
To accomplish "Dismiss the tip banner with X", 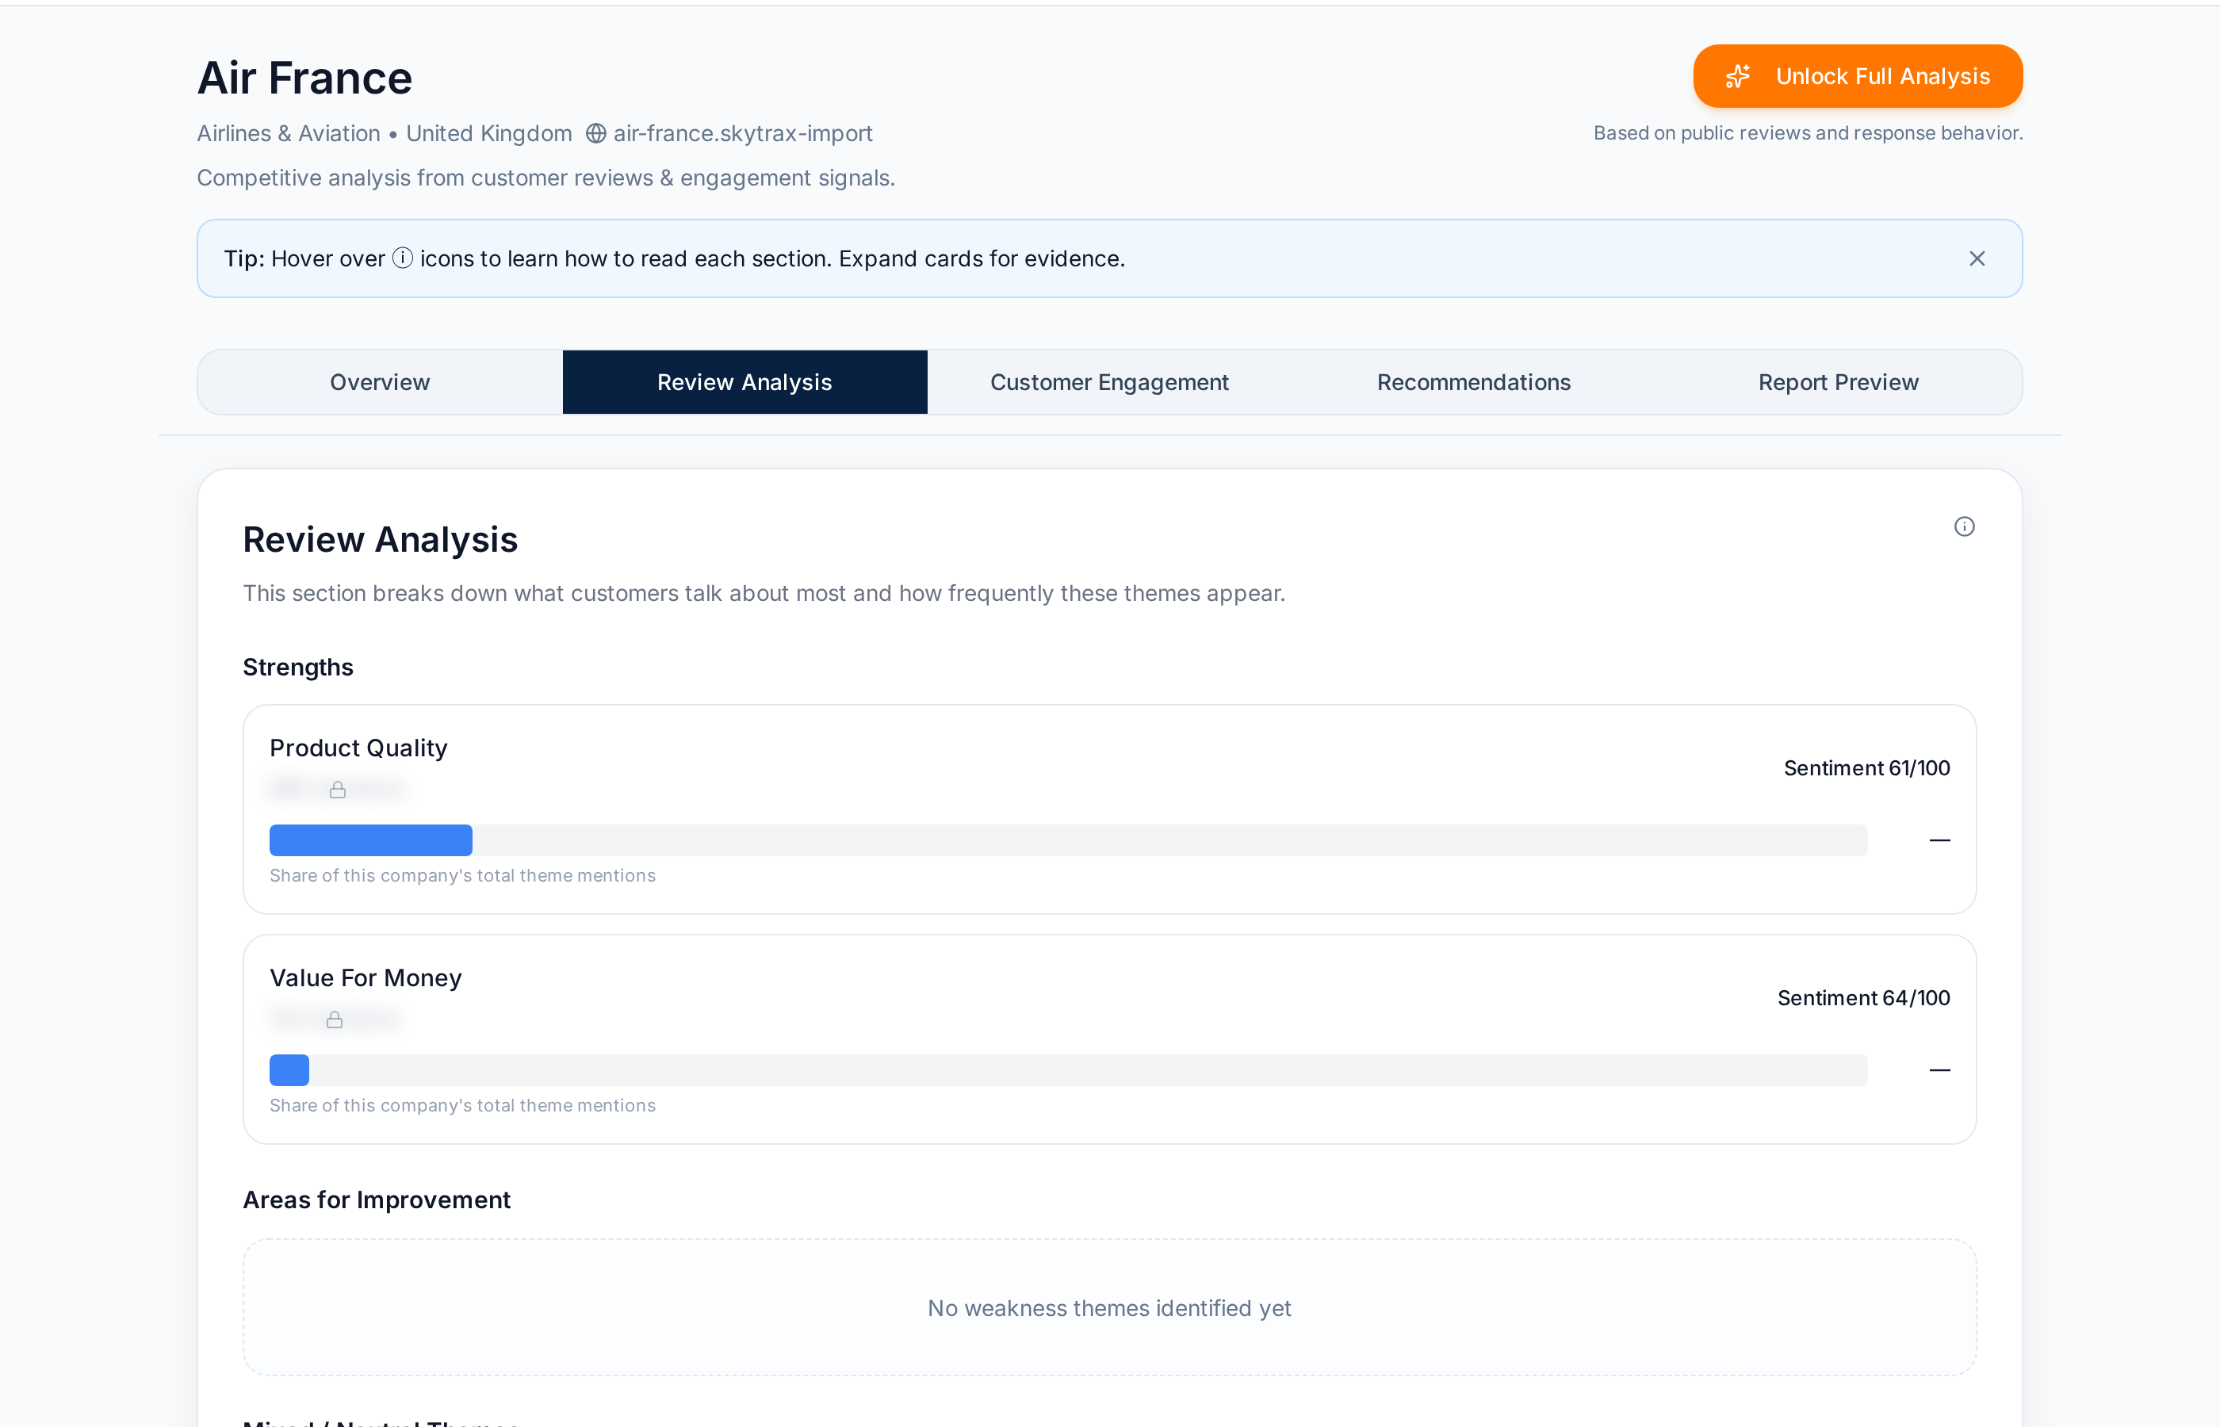I will 1977,258.
